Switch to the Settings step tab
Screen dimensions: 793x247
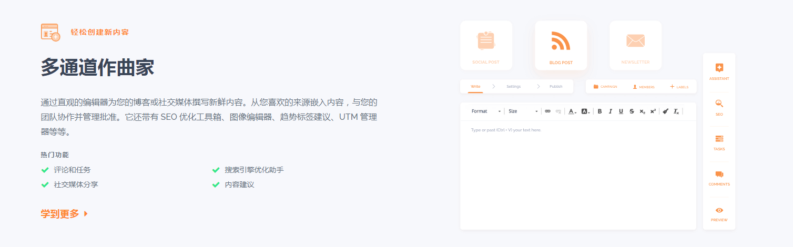[513, 87]
